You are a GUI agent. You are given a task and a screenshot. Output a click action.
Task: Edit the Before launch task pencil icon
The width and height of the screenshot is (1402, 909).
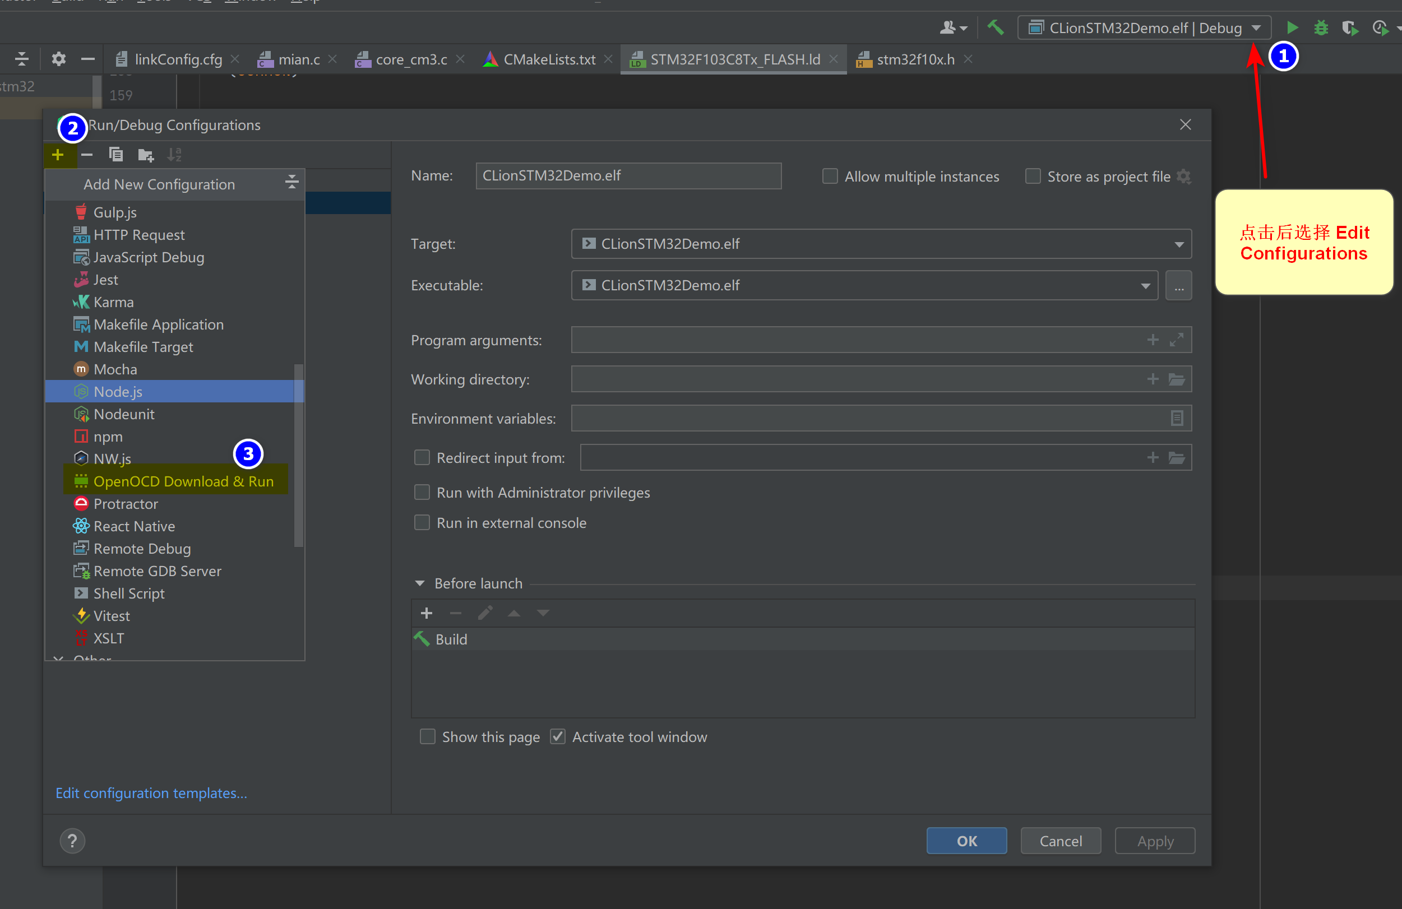pos(485,613)
